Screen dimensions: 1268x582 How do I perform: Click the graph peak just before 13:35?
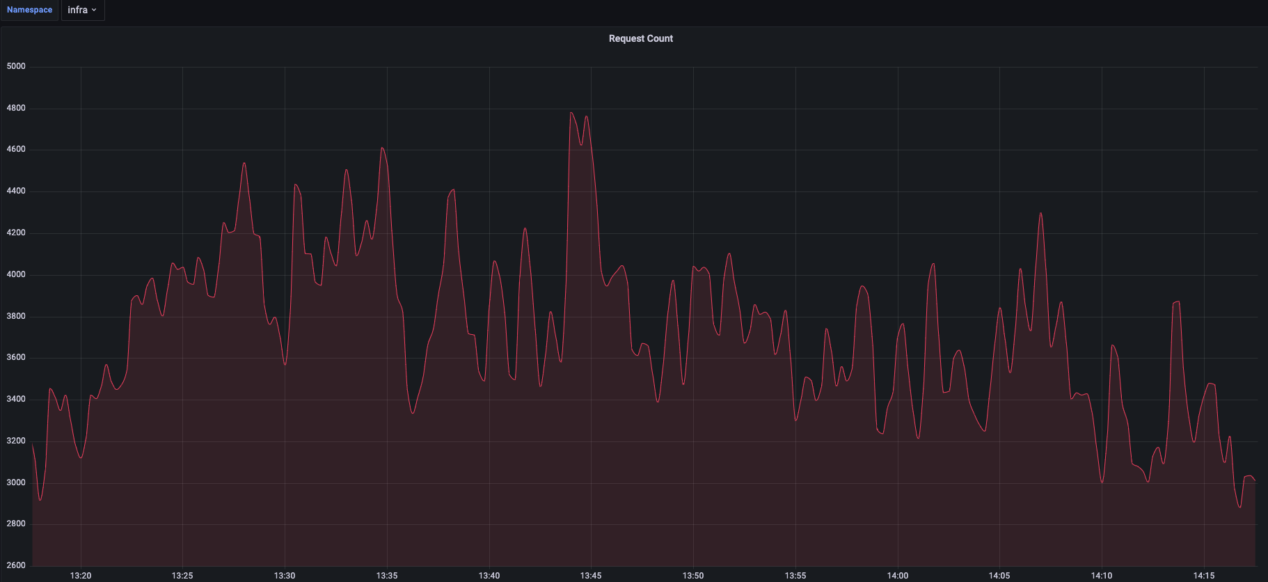(x=382, y=148)
